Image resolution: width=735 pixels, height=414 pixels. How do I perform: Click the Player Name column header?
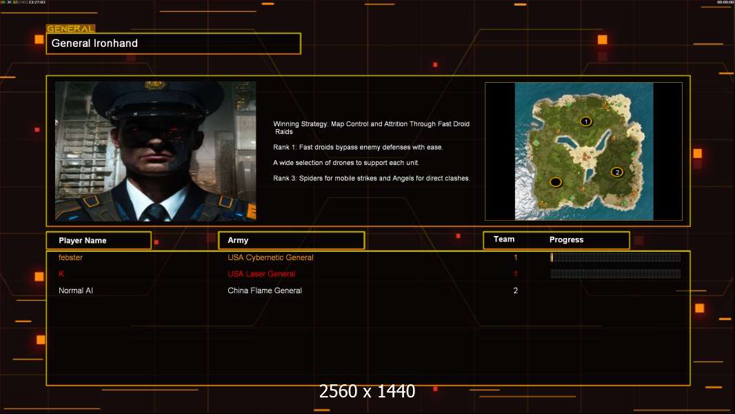coord(99,241)
